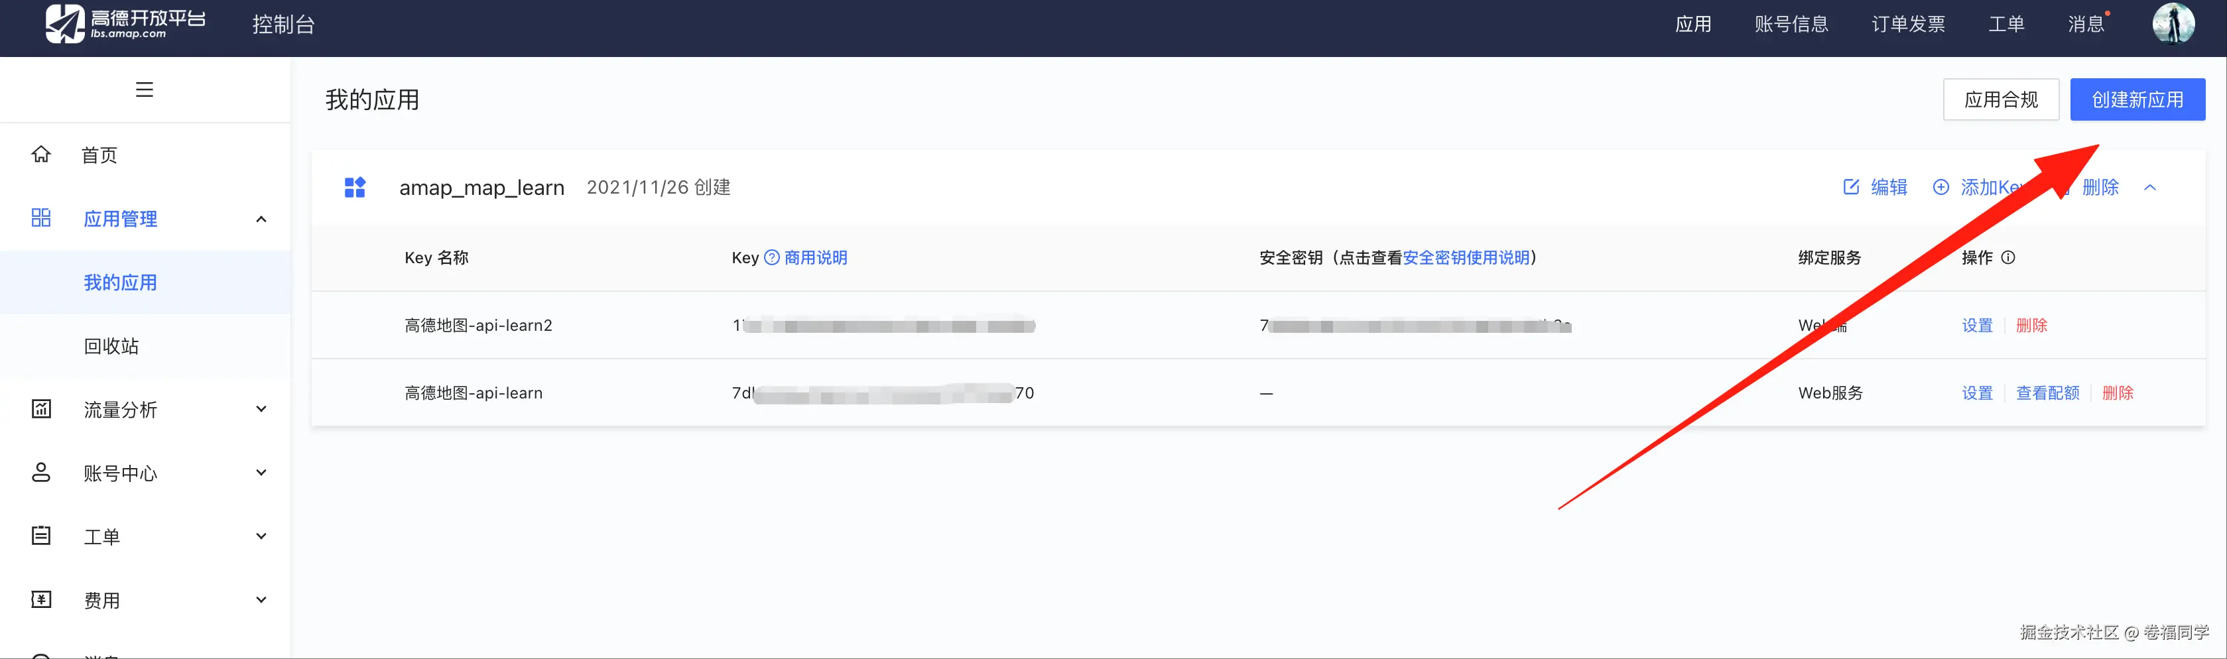Click the question mark icon beside Key
The height and width of the screenshot is (659, 2227).
tap(772, 257)
